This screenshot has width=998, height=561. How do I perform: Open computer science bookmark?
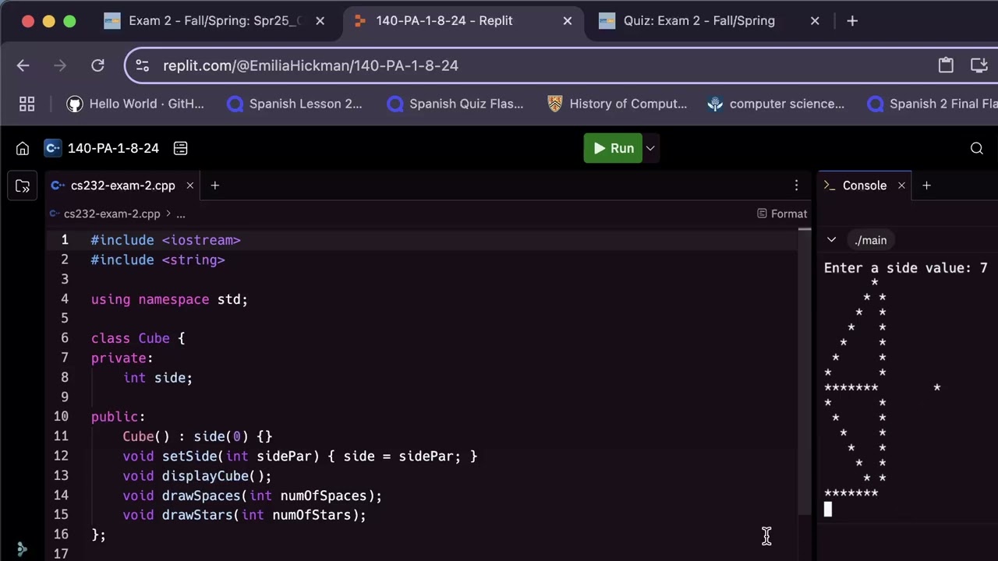point(776,104)
